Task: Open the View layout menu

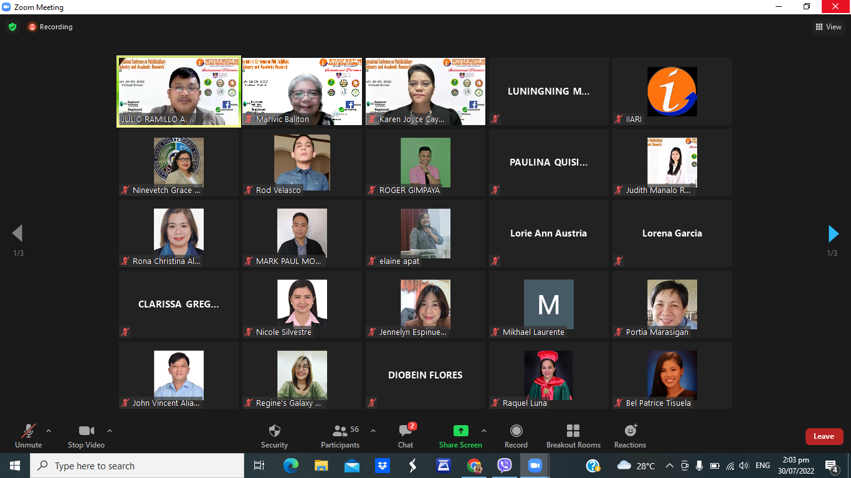Action: (829, 27)
